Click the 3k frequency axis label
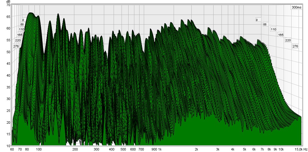 point(218,149)
